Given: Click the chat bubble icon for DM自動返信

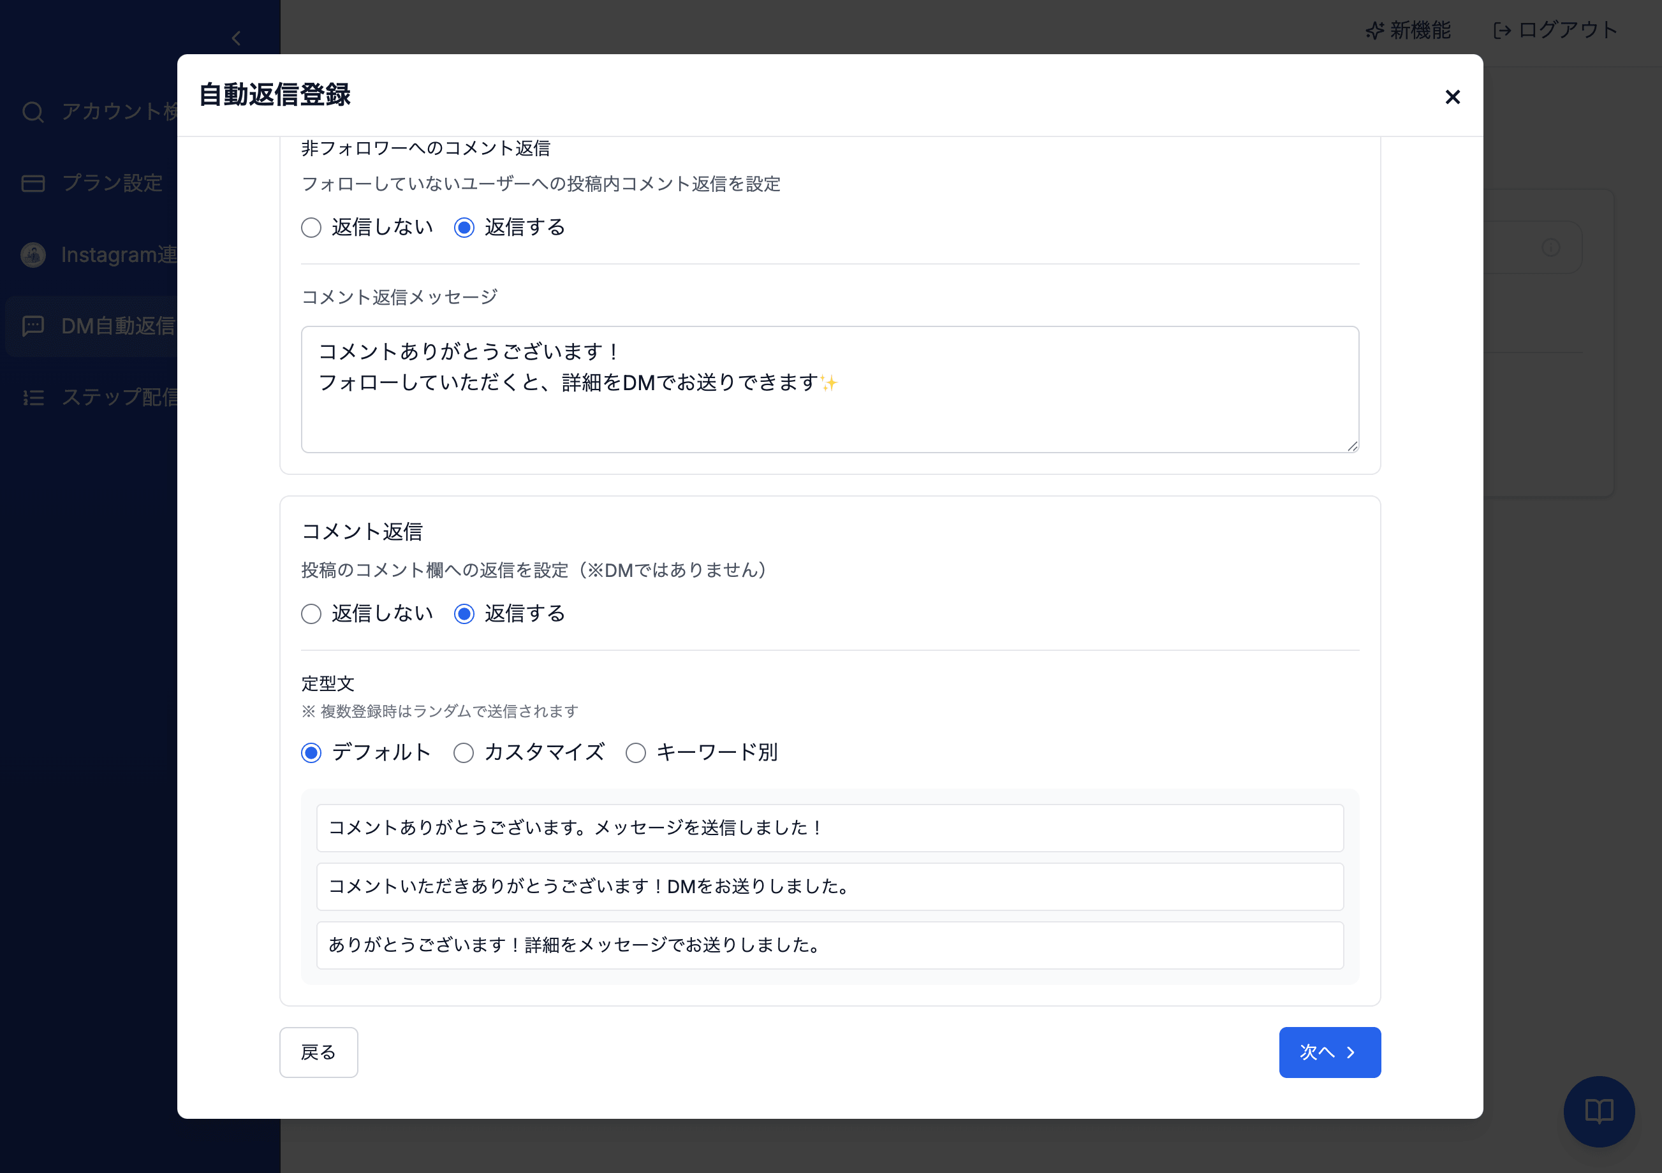Looking at the screenshot, I should (x=33, y=326).
